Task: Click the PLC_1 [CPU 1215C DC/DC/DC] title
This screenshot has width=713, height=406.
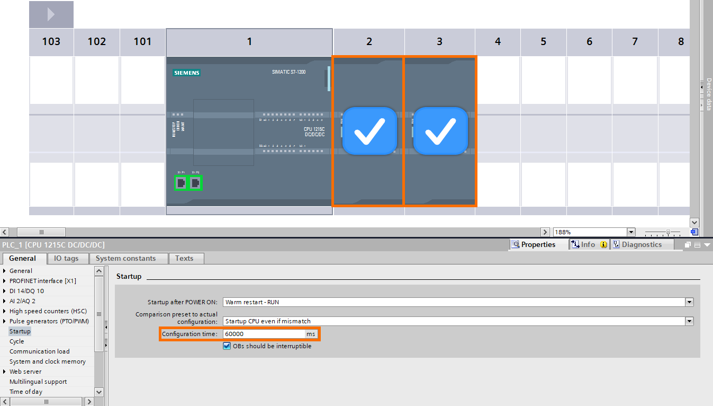Action: (x=53, y=245)
